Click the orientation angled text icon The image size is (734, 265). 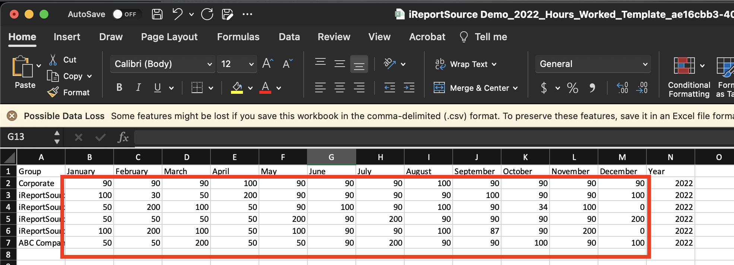(390, 64)
